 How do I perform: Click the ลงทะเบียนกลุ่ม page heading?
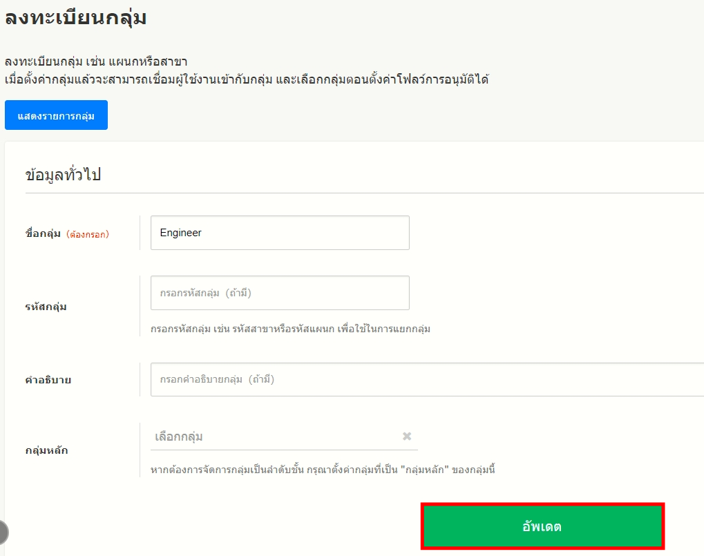pos(75,17)
